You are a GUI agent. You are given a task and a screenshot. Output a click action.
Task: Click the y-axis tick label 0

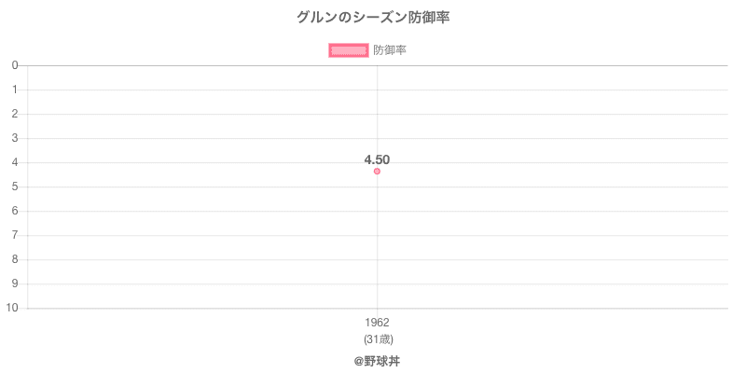coord(16,65)
